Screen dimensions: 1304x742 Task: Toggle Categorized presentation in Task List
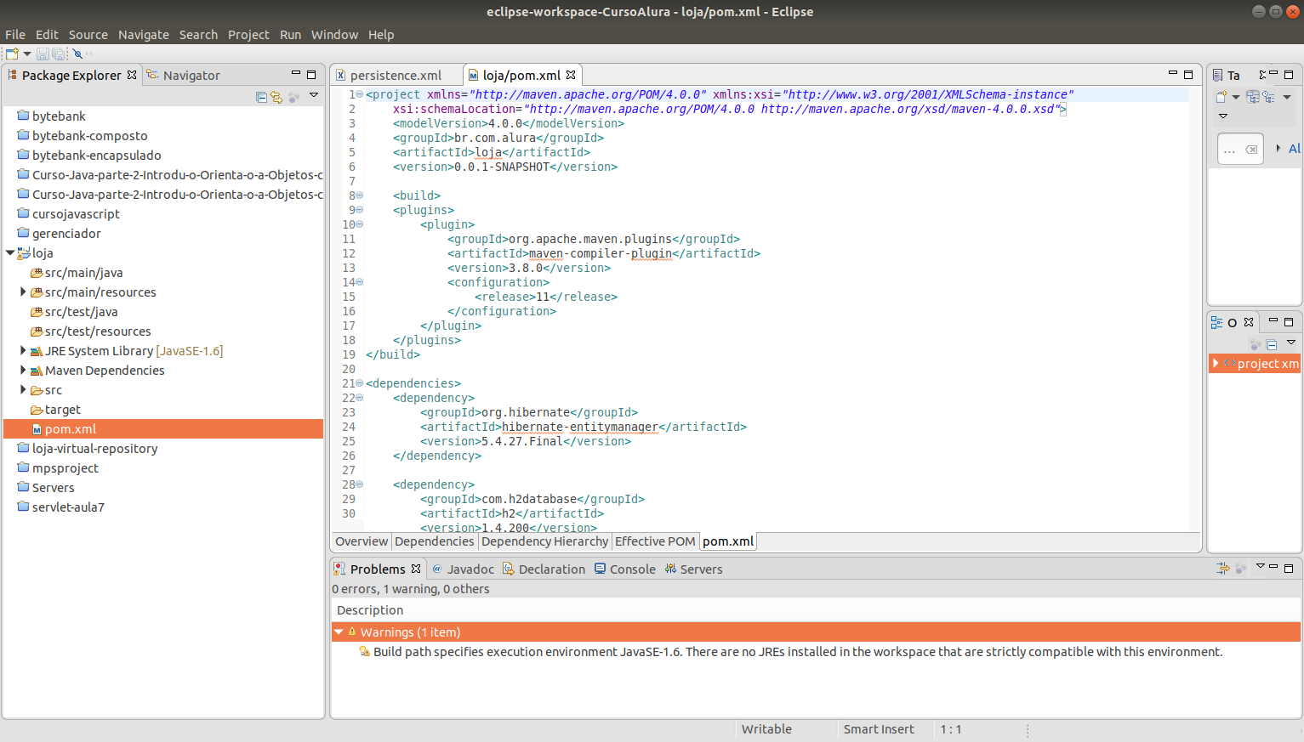click(x=1253, y=97)
